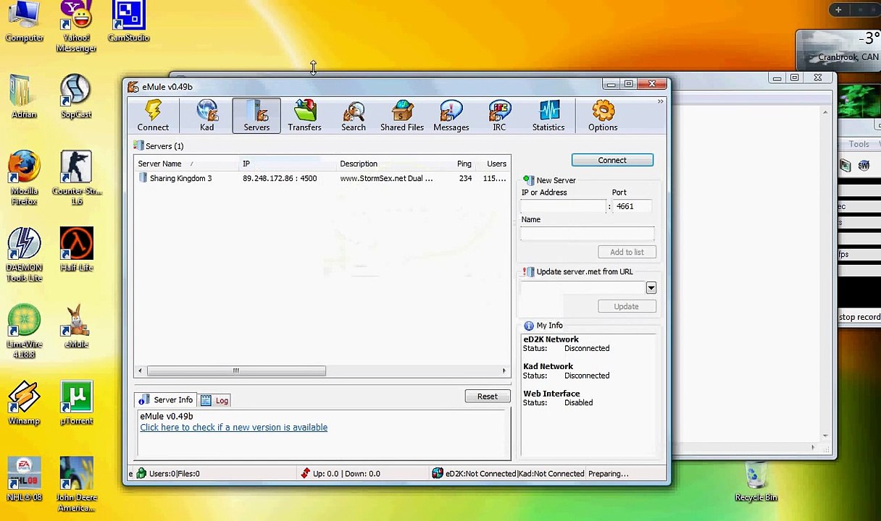Image resolution: width=881 pixels, height=521 pixels.
Task: Open the Search toolbar section
Action: pyautogui.click(x=354, y=117)
